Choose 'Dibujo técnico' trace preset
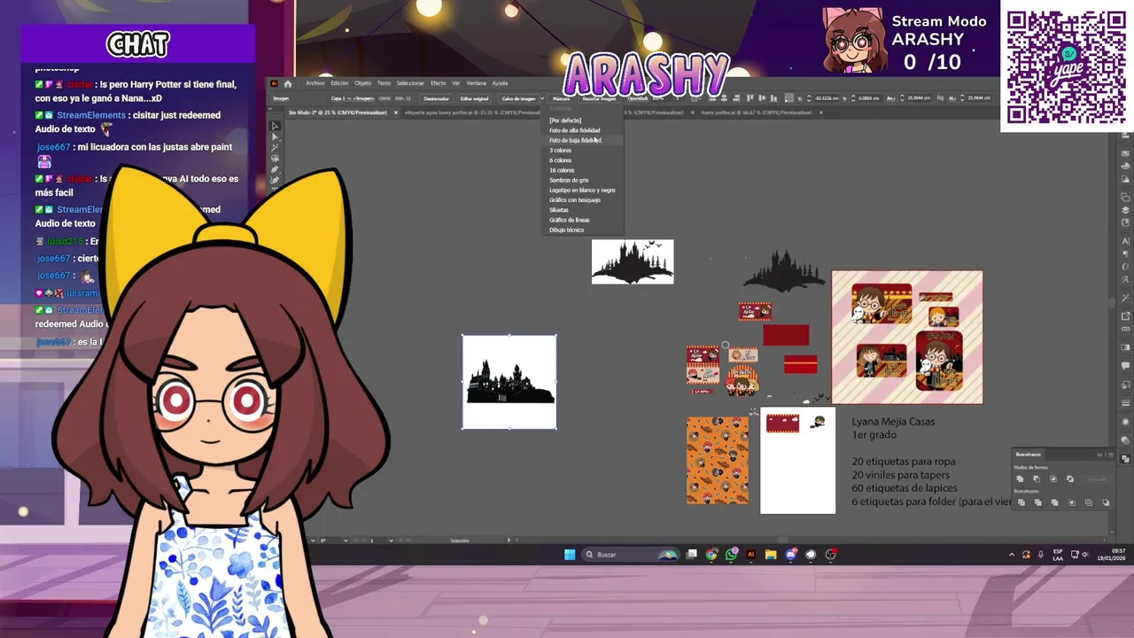The height and width of the screenshot is (638, 1134). tap(566, 230)
